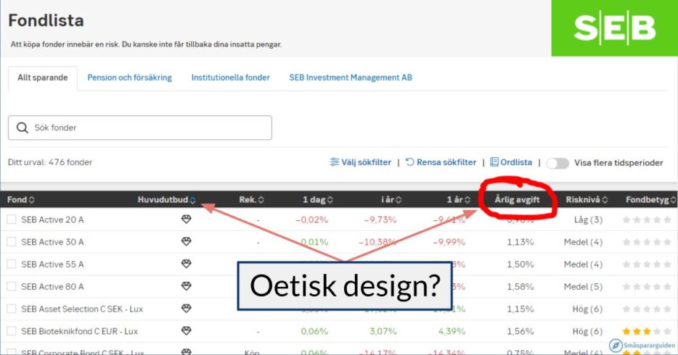Open the Ordlista glossary link
Viewport: 678px width, 355px height.
tap(511, 162)
